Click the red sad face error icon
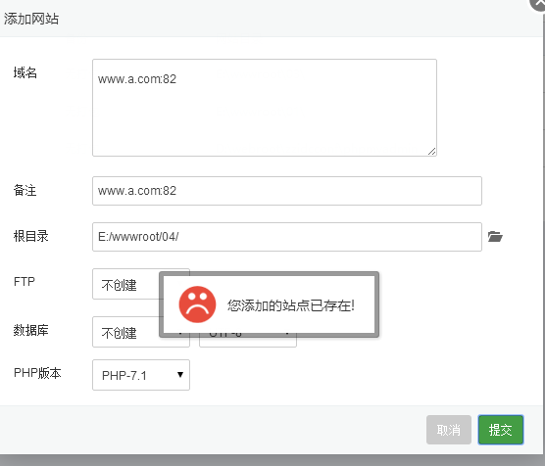Viewport: 545px width, 466px height. (x=197, y=304)
